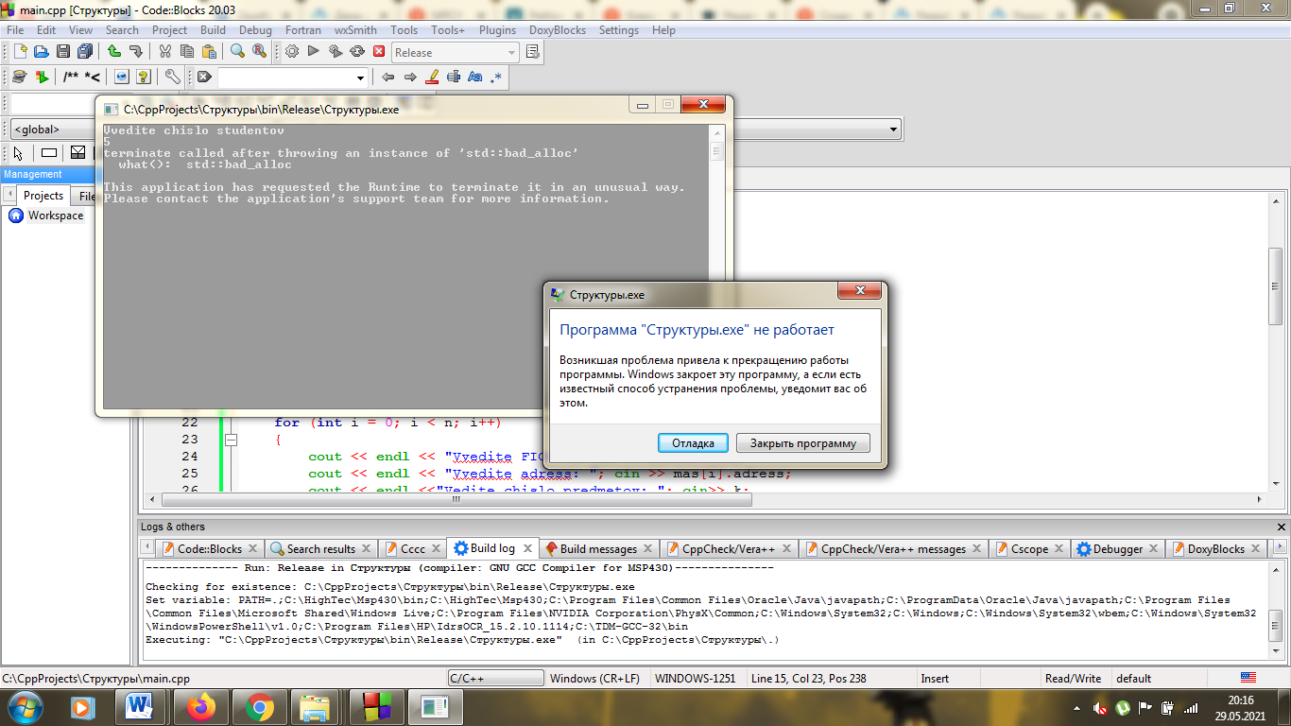Click the Save file floppy icon

tap(63, 52)
